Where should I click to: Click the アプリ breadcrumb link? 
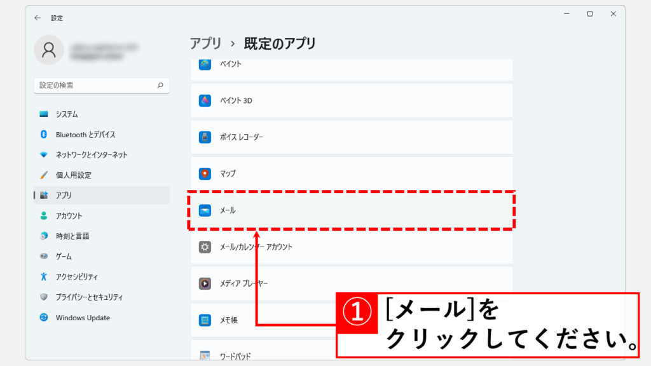click(205, 43)
